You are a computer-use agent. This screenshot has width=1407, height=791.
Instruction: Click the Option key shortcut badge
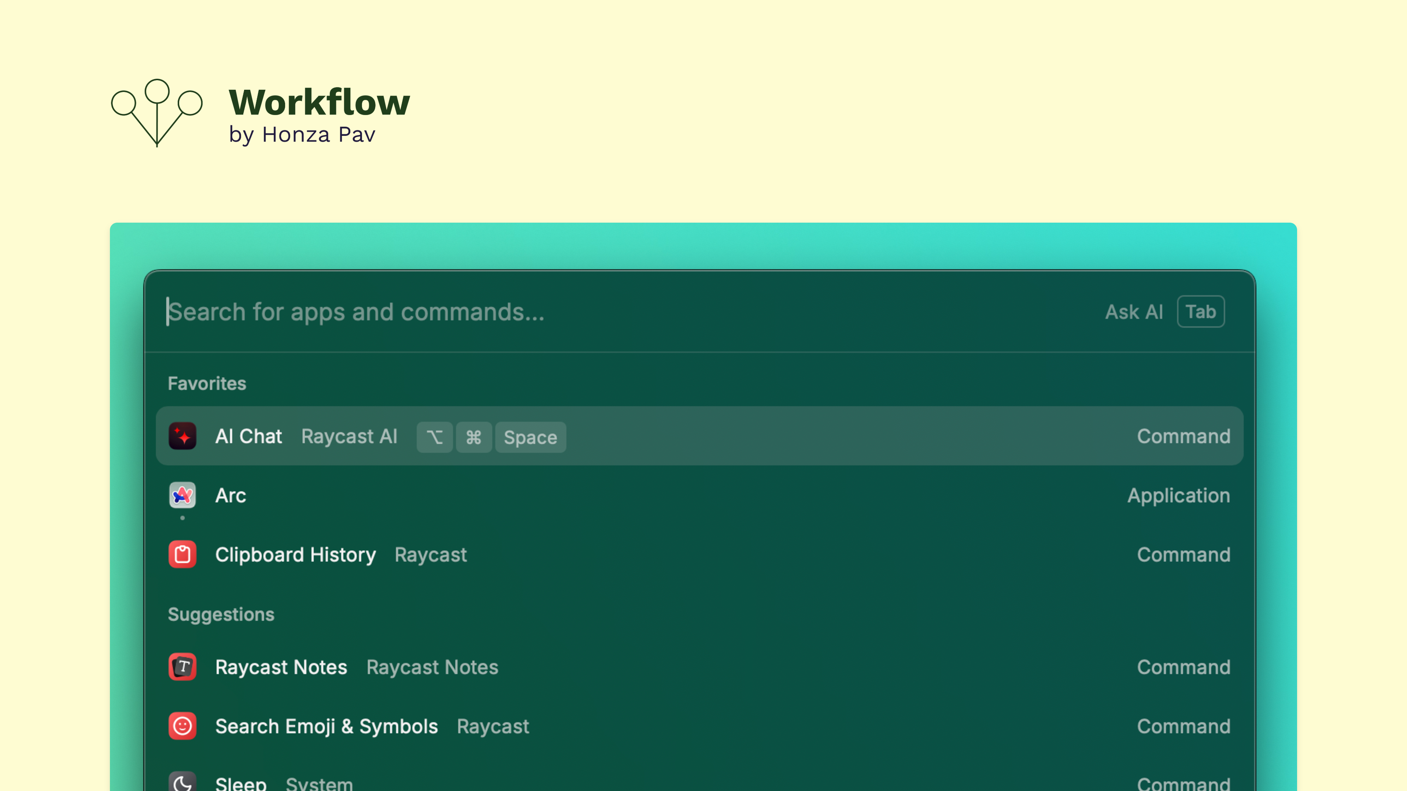(434, 437)
